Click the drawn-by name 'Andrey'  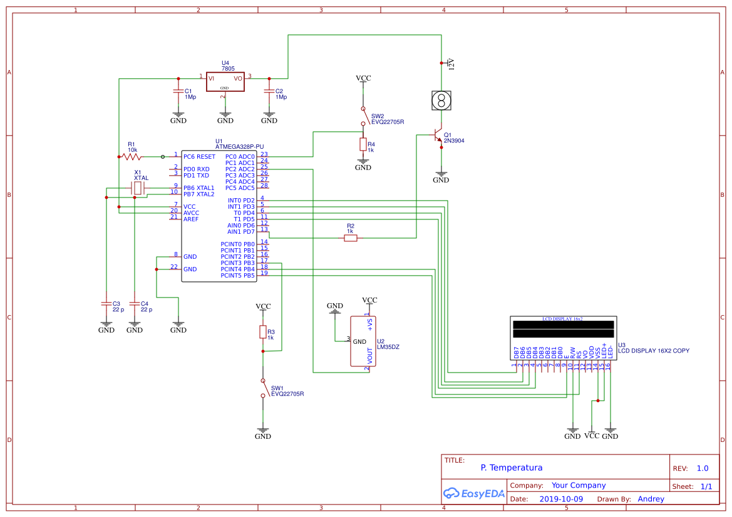pos(651,499)
